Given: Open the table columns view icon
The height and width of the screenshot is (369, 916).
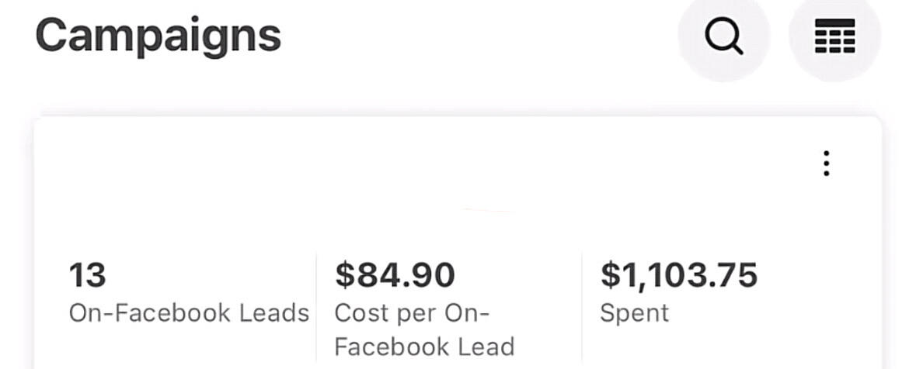Looking at the screenshot, I should click(834, 36).
